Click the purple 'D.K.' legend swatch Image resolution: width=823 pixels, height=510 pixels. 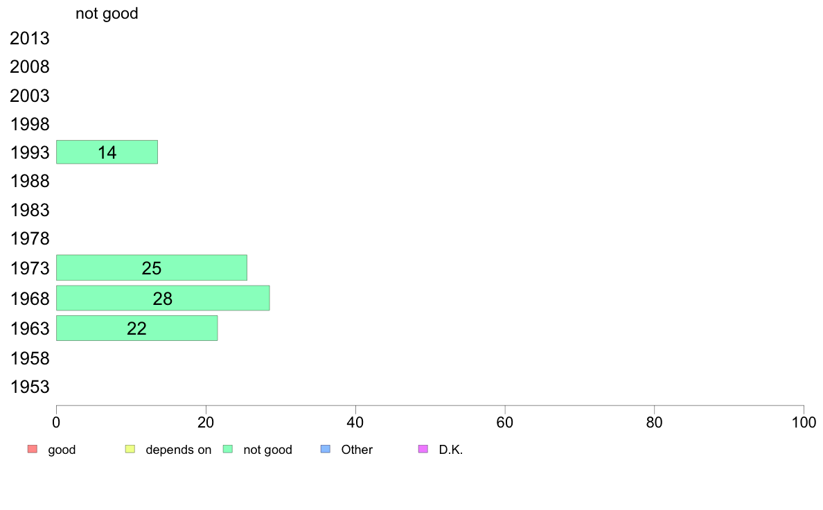pyautogui.click(x=423, y=449)
